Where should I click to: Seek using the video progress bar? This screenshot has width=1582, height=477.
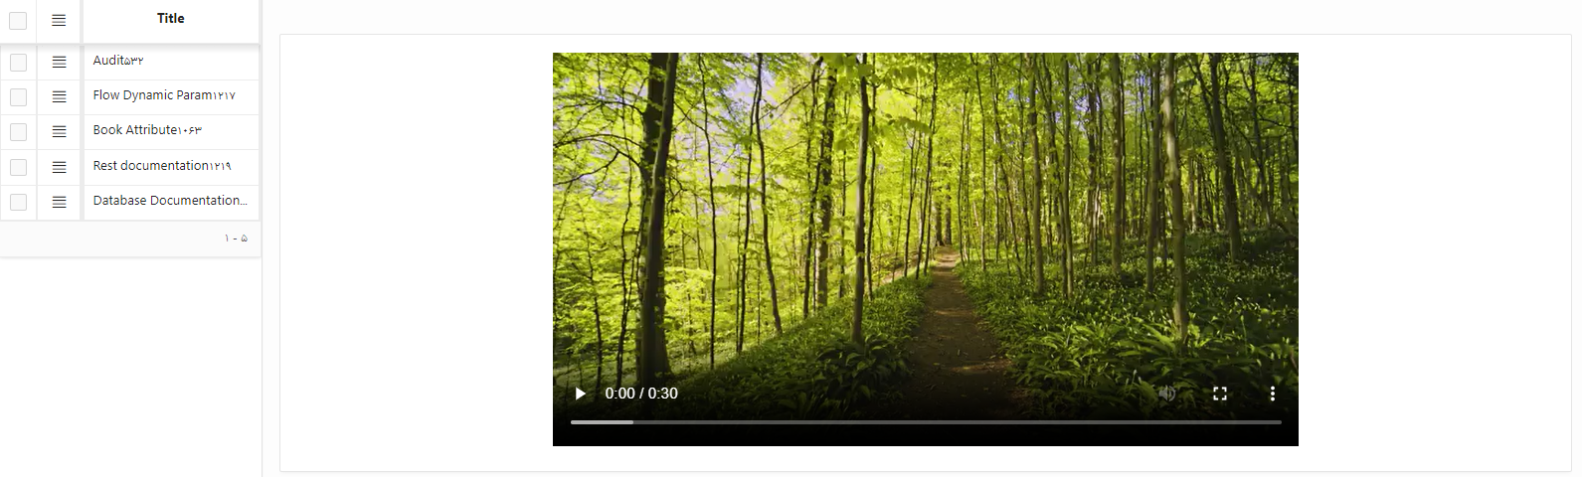click(926, 422)
